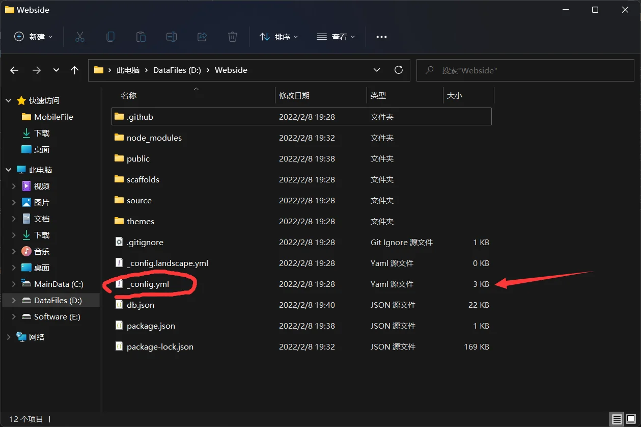Select the package-lock.json file name
This screenshot has width=641, height=427.
coord(160,346)
